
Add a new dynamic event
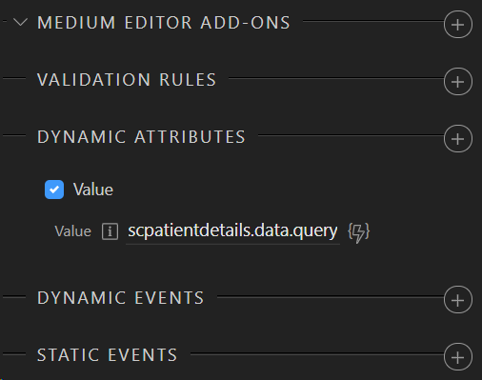tap(458, 300)
